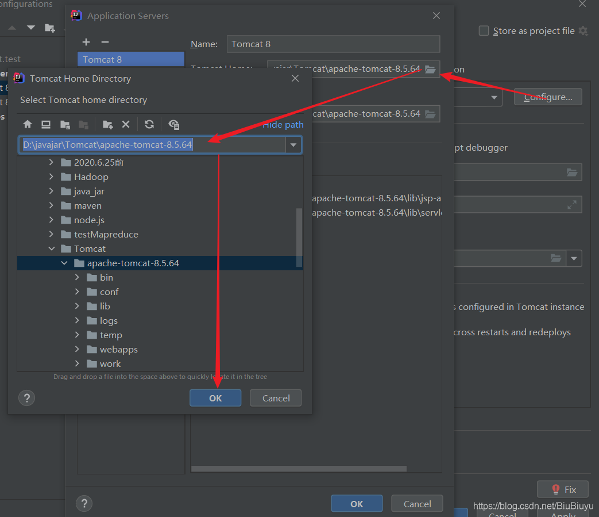This screenshot has width=599, height=517.
Task: Open help in Tomcat Home Directory dialog
Action: pyautogui.click(x=27, y=398)
